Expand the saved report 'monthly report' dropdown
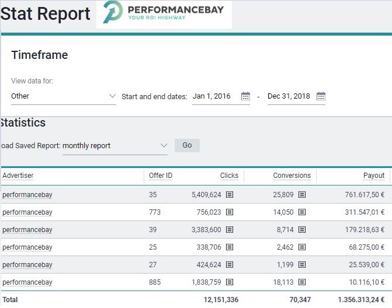392x308 pixels. click(x=115, y=146)
